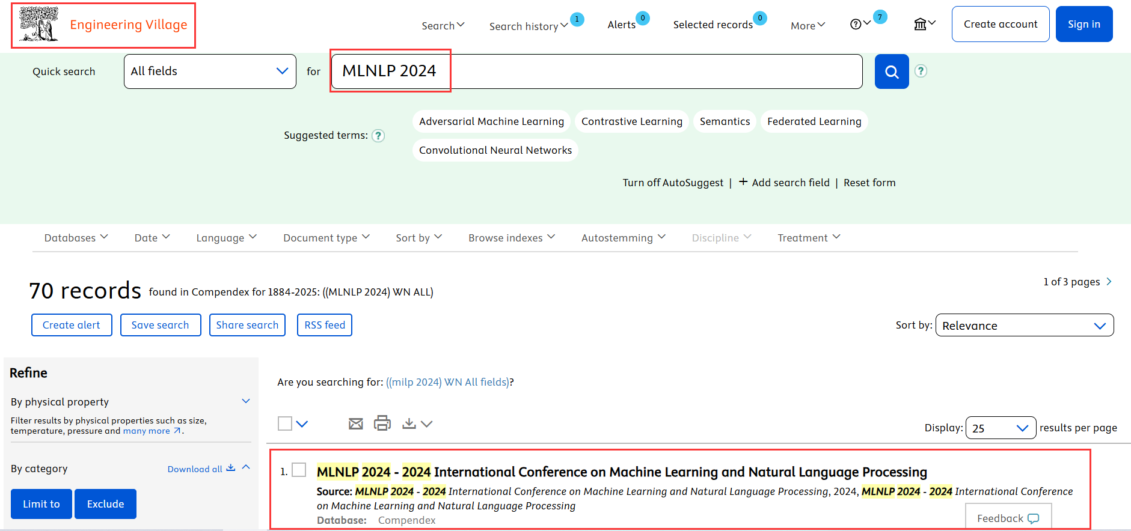The width and height of the screenshot is (1131, 531).
Task: Click the Create alert button
Action: (x=72, y=325)
